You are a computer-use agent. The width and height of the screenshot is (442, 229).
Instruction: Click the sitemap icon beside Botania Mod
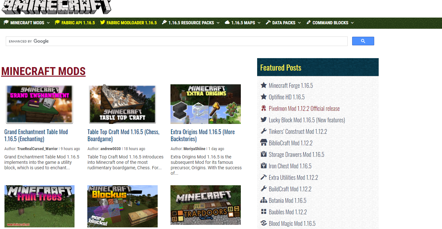264,200
